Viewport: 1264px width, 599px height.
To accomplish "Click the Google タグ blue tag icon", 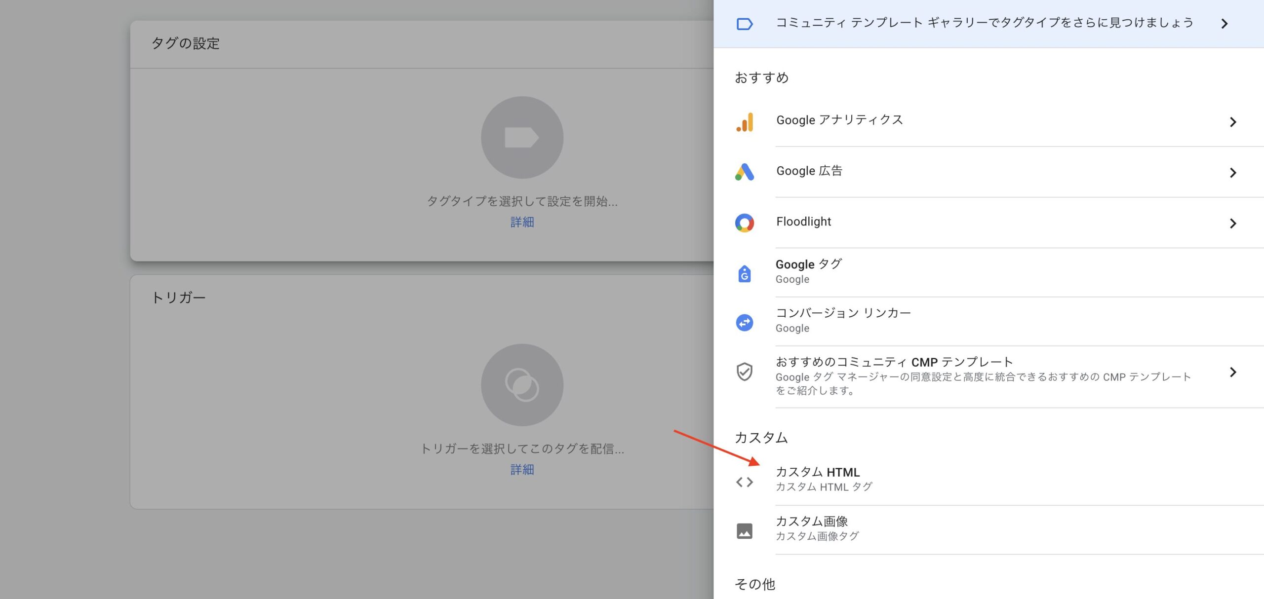I will click(x=745, y=273).
